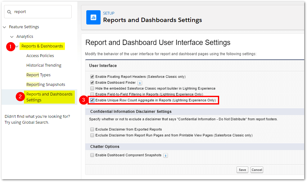Open the Enable Dashboard Finder info icon
The height and width of the screenshot is (182, 307).
click(140, 83)
